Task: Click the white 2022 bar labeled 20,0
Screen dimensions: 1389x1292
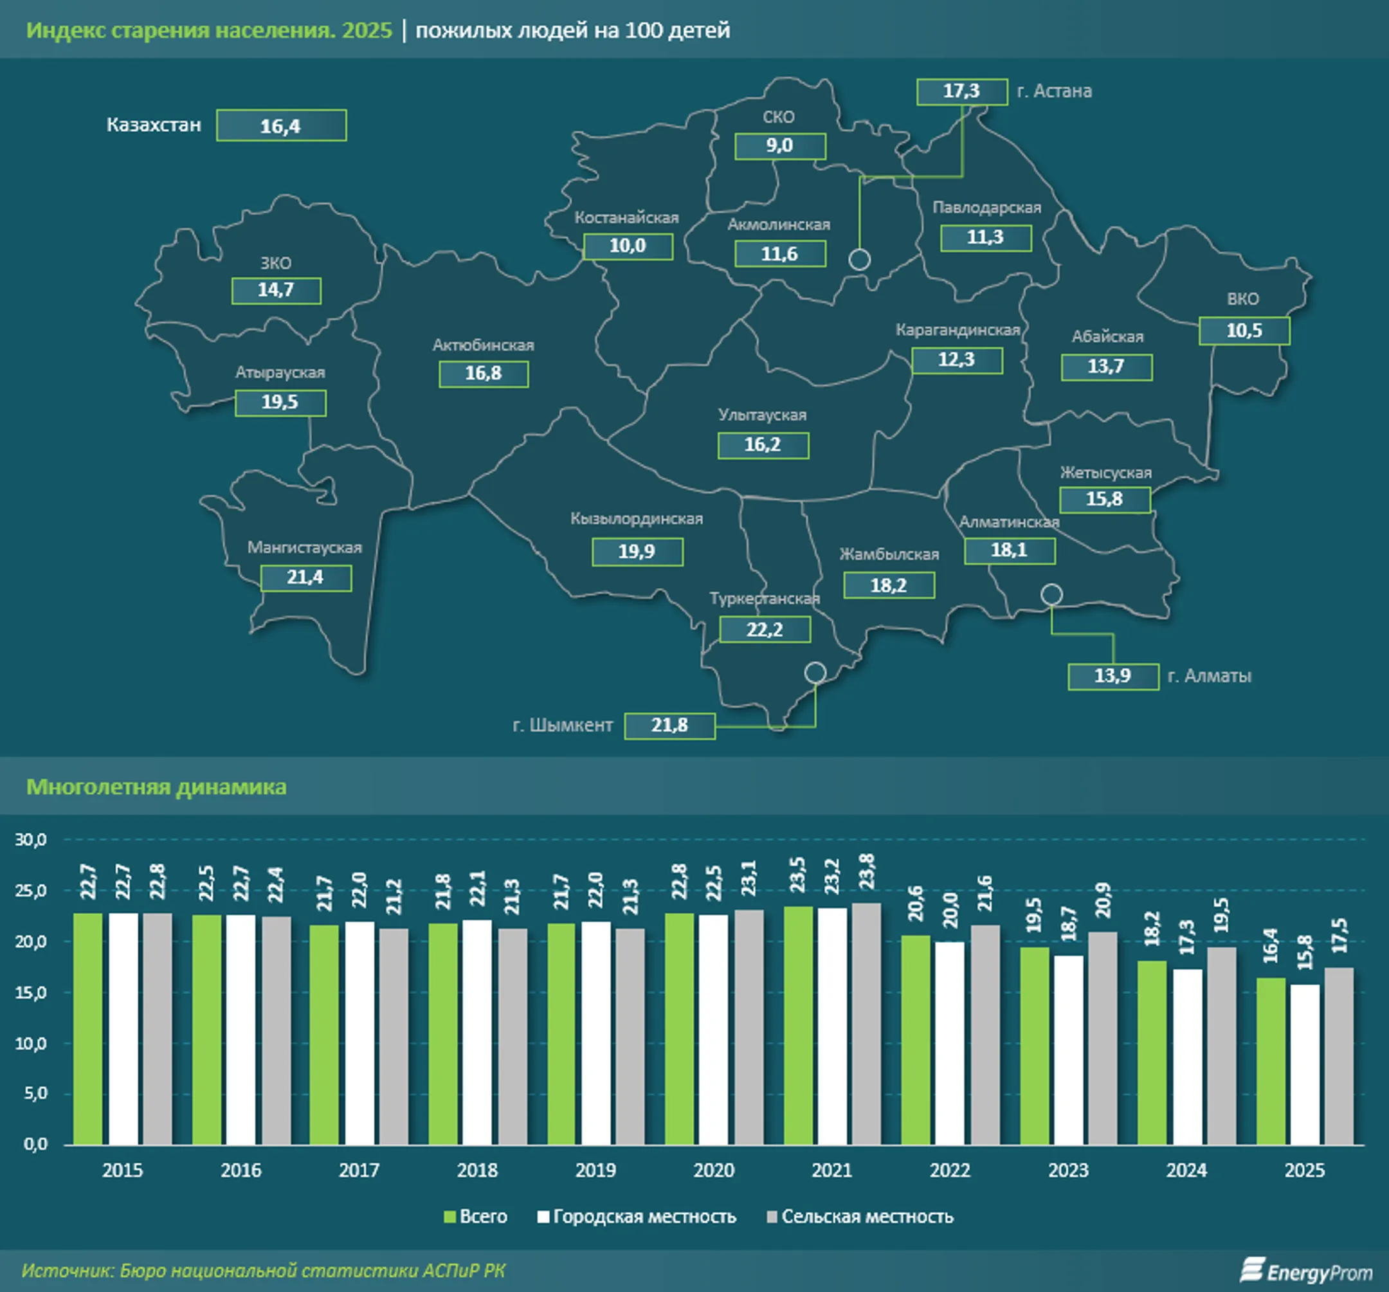Action: click(x=950, y=1043)
